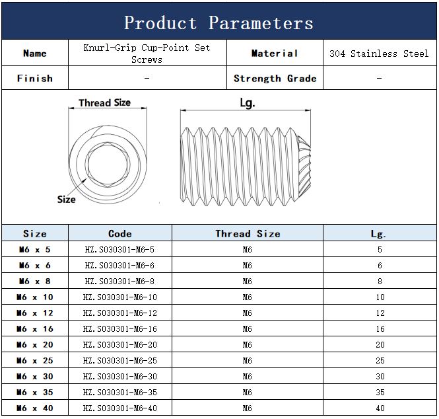Click the Lg. dimension label above the screw
439x419 pixels.
(x=246, y=103)
